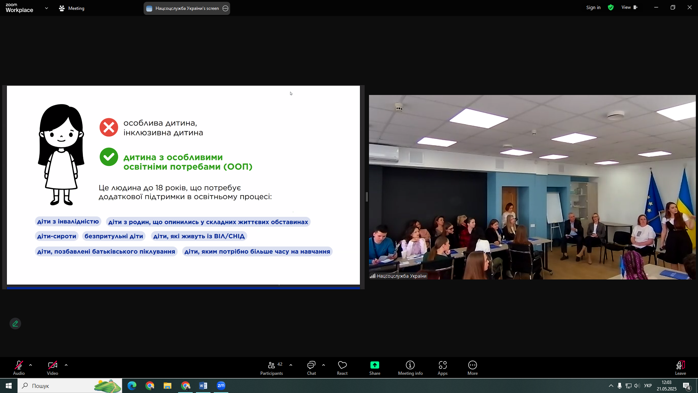Screen dimensions: 698x393
Task: Open the View layout menu
Action: click(629, 7)
